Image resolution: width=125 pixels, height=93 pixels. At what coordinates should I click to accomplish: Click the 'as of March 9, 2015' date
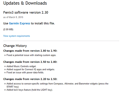[x=13, y=17]
